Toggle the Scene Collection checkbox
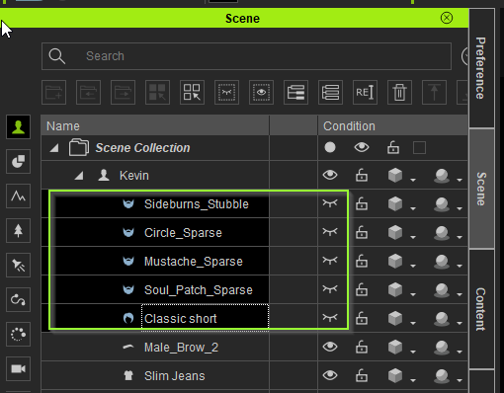The image size is (504, 393). (419, 148)
